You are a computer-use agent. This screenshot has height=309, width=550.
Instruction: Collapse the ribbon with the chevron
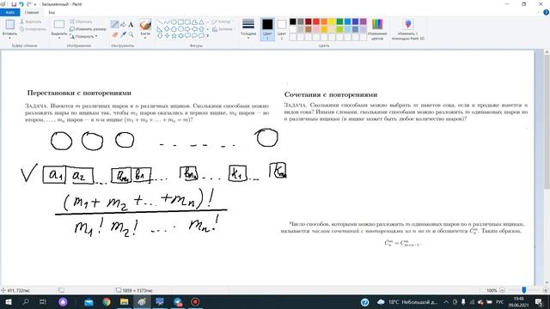pos(539,12)
